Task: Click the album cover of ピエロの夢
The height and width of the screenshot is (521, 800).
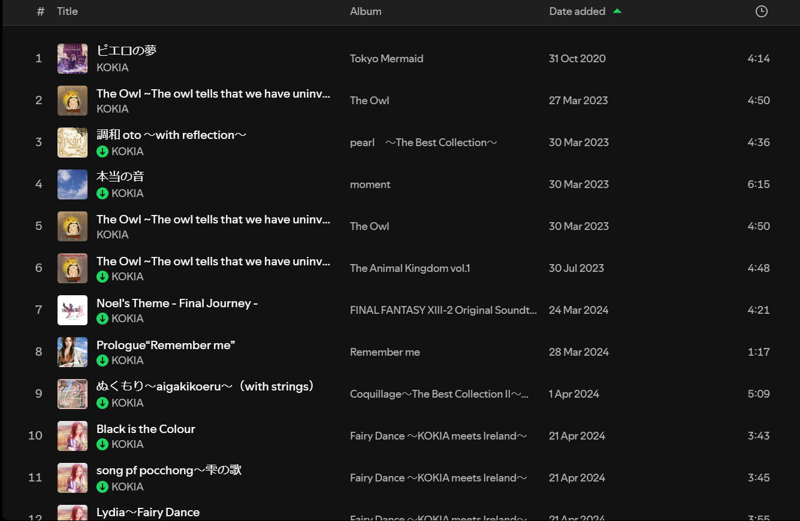Action: tap(73, 59)
